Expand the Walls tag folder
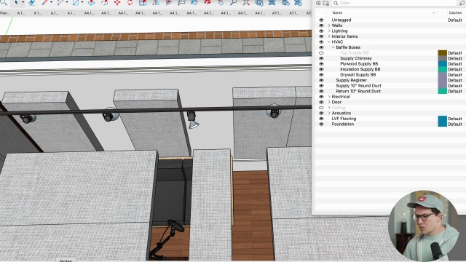 coord(329,25)
